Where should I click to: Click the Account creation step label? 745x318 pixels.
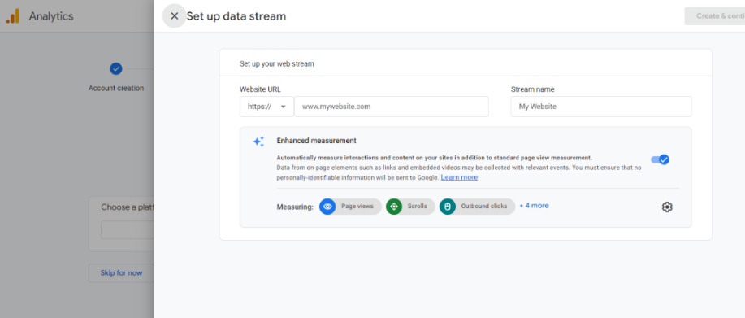click(116, 89)
